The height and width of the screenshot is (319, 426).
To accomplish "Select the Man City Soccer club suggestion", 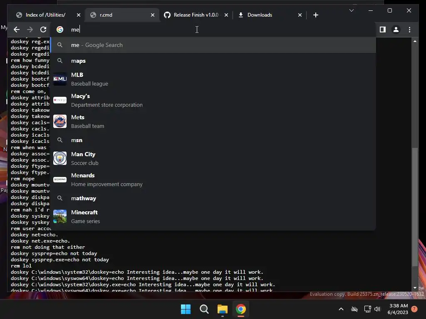I will click(213, 158).
